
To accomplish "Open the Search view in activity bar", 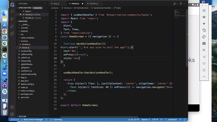I will [12, 12].
